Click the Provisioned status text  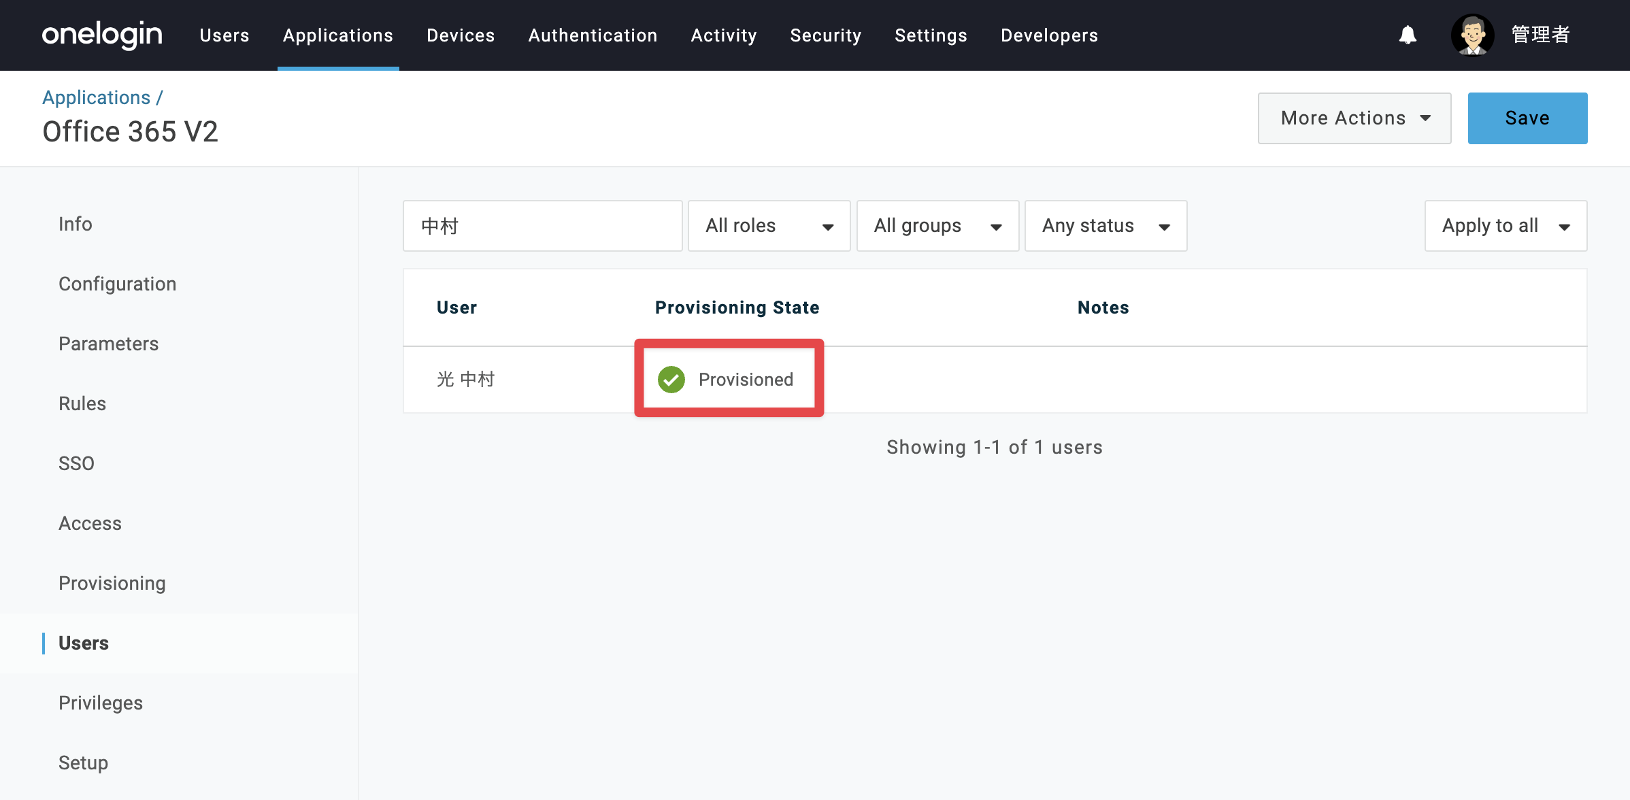pyautogui.click(x=746, y=380)
